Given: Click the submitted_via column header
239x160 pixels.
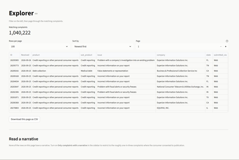Looking at the screenshot, I should [220, 55].
